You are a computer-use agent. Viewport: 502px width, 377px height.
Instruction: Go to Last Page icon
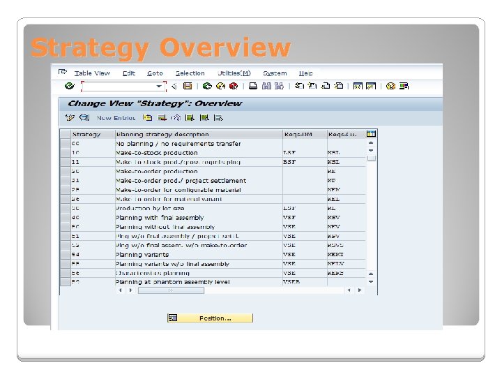[339, 86]
